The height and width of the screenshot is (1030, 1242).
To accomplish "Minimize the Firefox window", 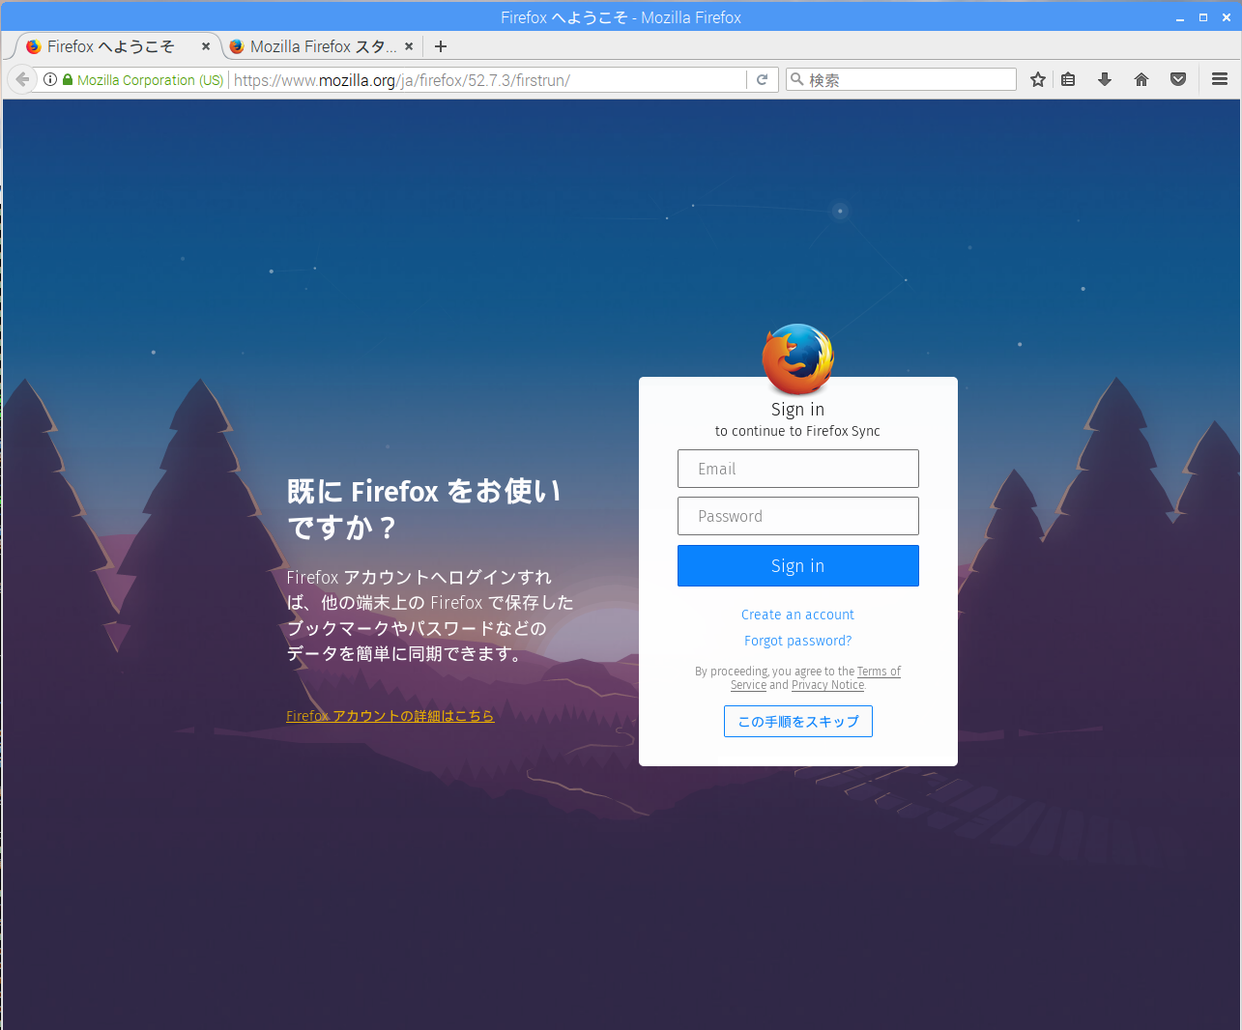I will [1180, 17].
